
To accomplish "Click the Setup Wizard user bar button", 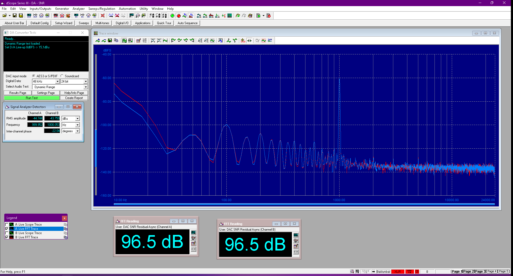I will point(64,23).
